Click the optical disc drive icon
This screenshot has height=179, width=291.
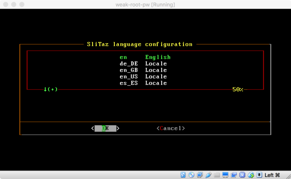pyautogui.click(x=191, y=175)
